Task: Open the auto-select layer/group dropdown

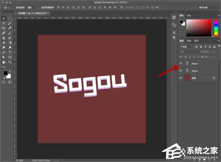Action: [x=32, y=7]
